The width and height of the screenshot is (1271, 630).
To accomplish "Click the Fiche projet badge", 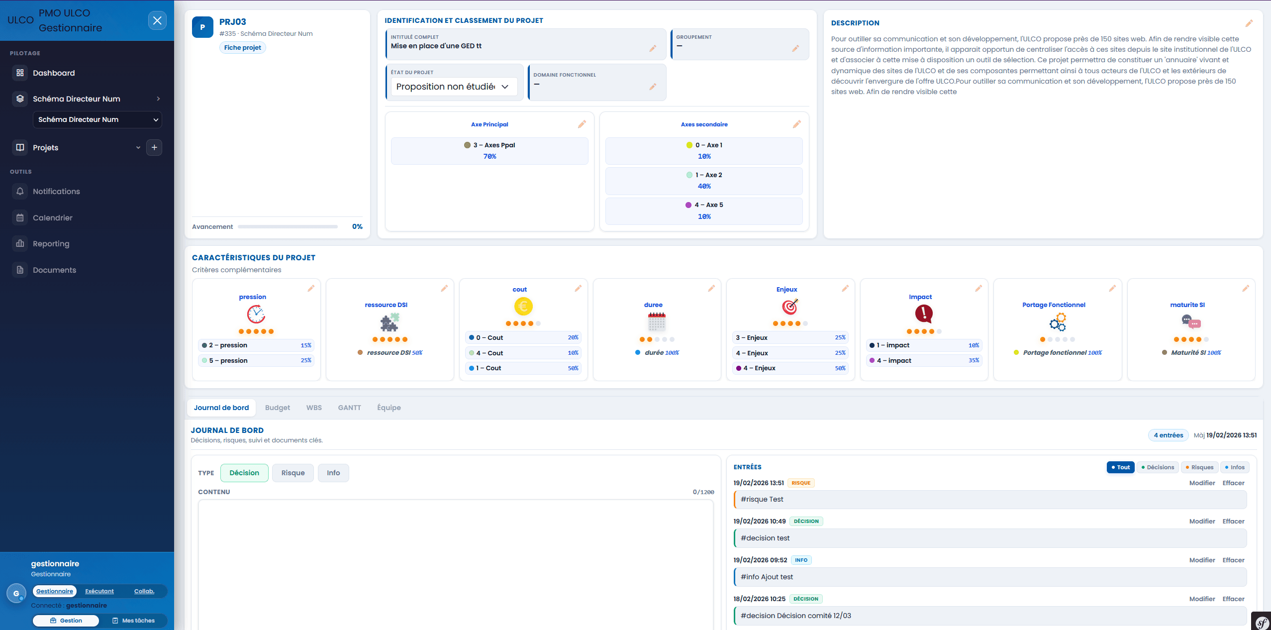I will 242,48.
